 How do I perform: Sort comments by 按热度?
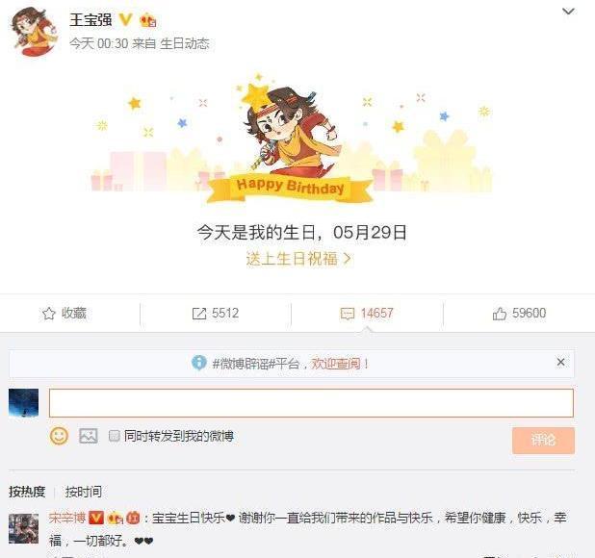(27, 492)
